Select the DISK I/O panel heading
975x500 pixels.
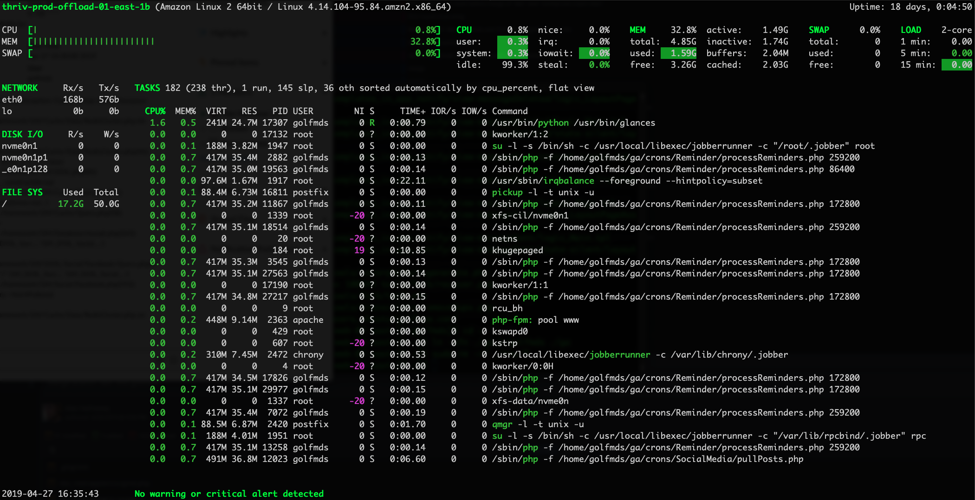click(x=22, y=134)
